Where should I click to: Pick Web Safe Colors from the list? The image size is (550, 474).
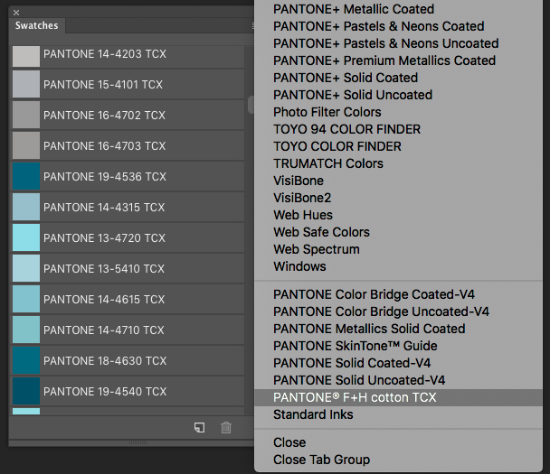[321, 232]
